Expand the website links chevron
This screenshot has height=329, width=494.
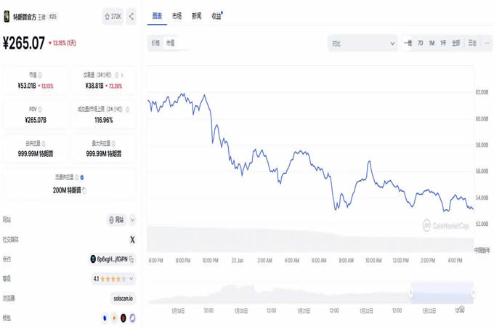132,219
